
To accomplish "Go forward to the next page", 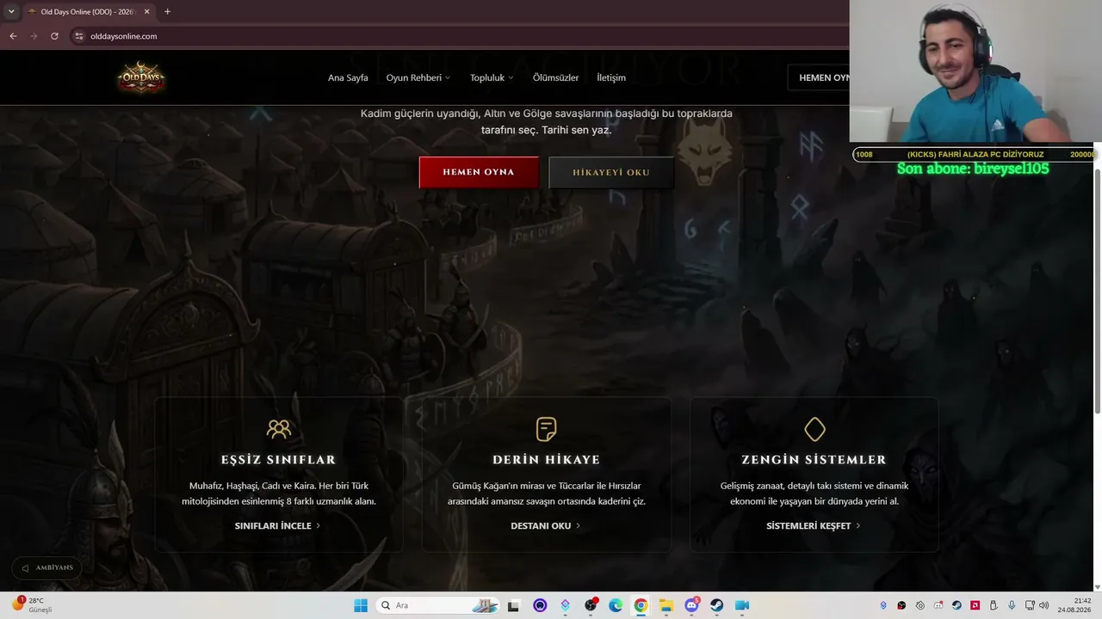I will 34,36.
